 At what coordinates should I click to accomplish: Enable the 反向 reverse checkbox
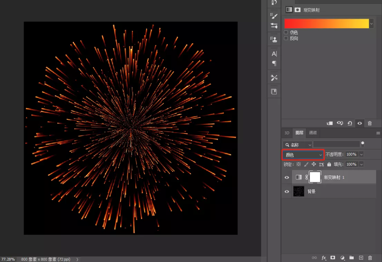click(x=286, y=38)
